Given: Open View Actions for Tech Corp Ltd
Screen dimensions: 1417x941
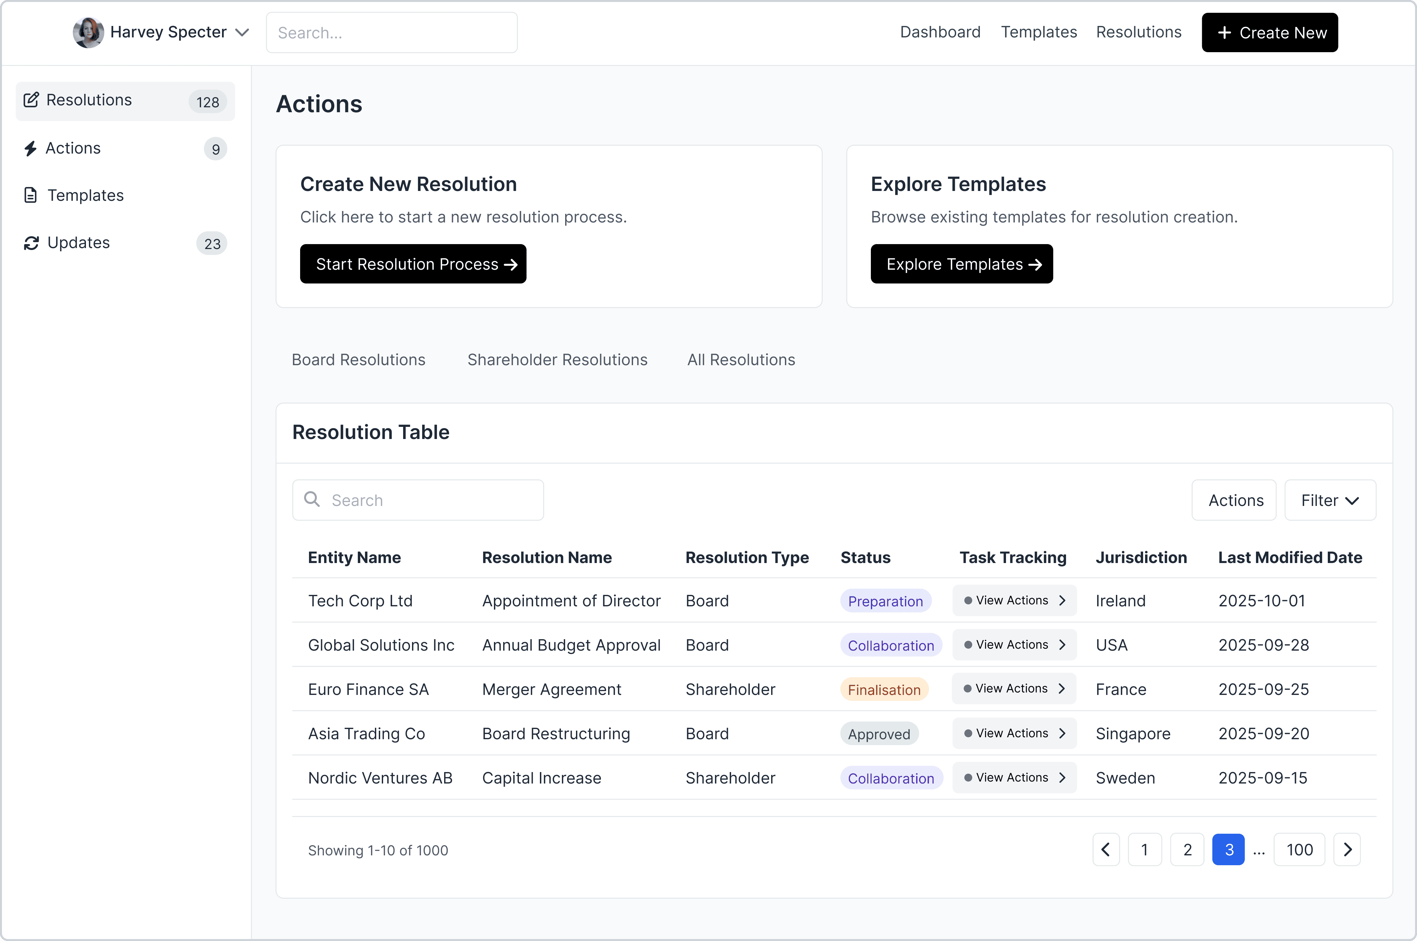Looking at the screenshot, I should point(1014,600).
